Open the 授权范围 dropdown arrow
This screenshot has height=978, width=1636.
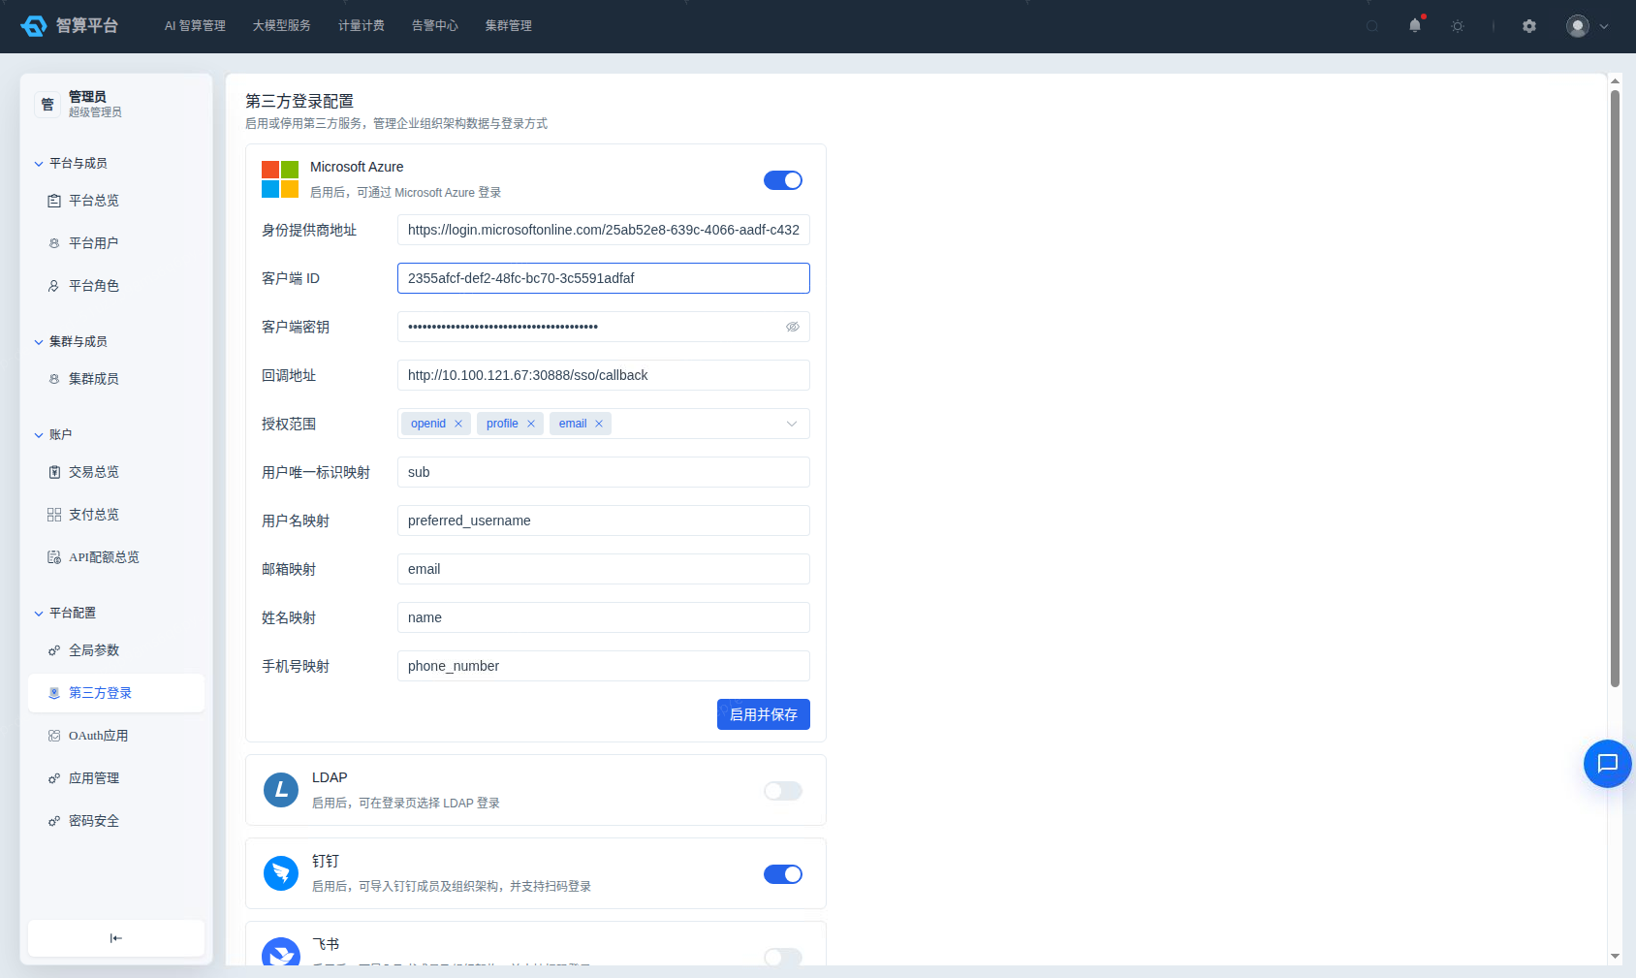[x=792, y=424]
